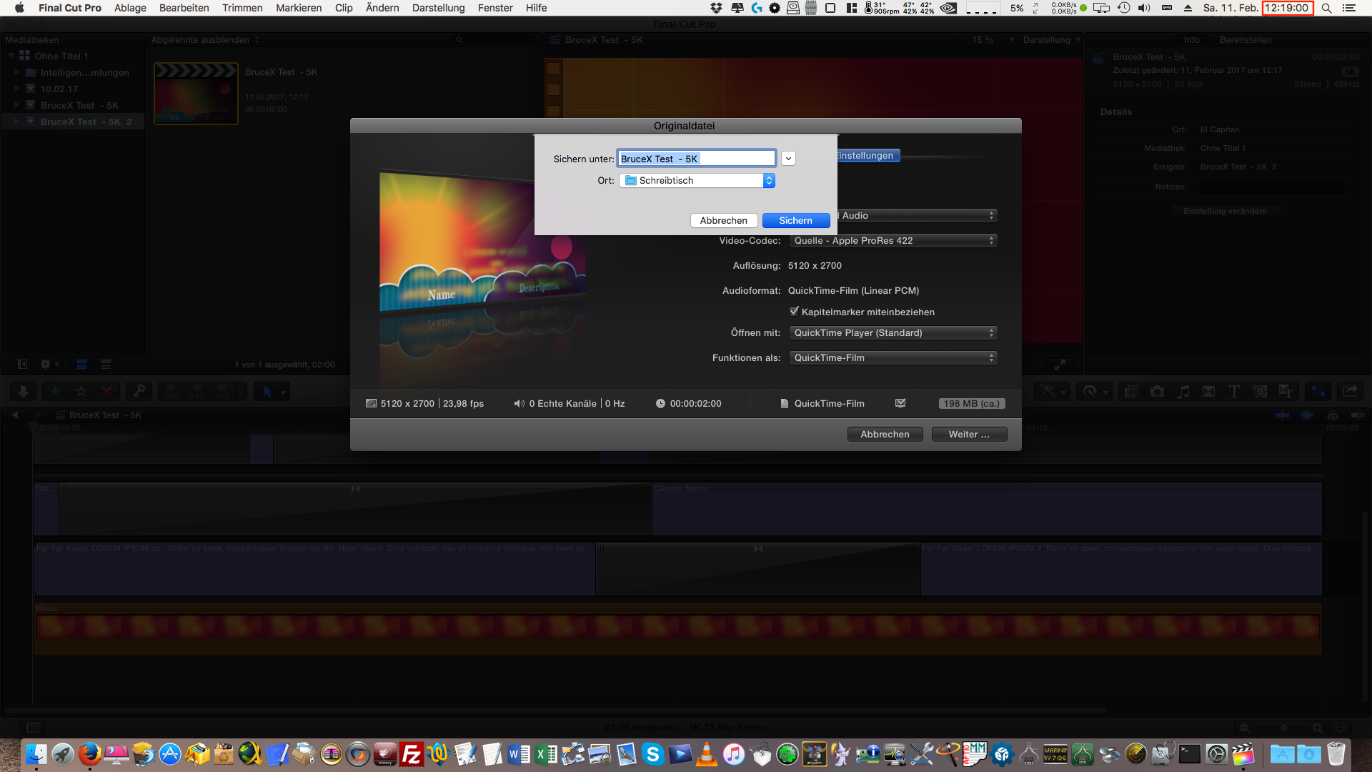Open the Music and Sound browser

point(1183,392)
